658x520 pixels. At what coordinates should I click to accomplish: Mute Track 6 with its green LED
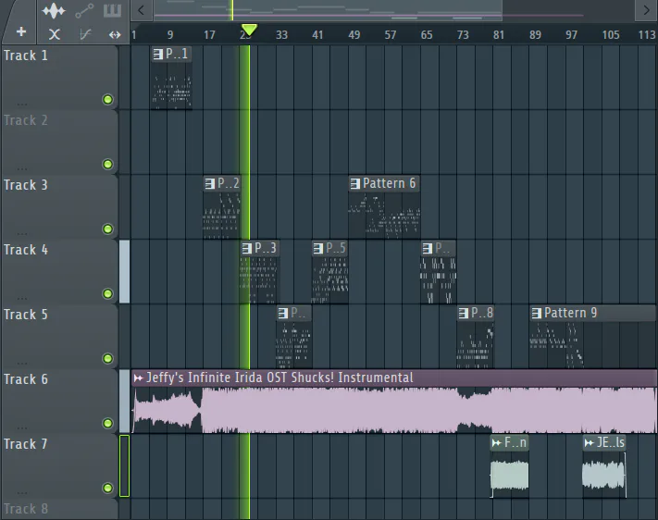(x=108, y=423)
